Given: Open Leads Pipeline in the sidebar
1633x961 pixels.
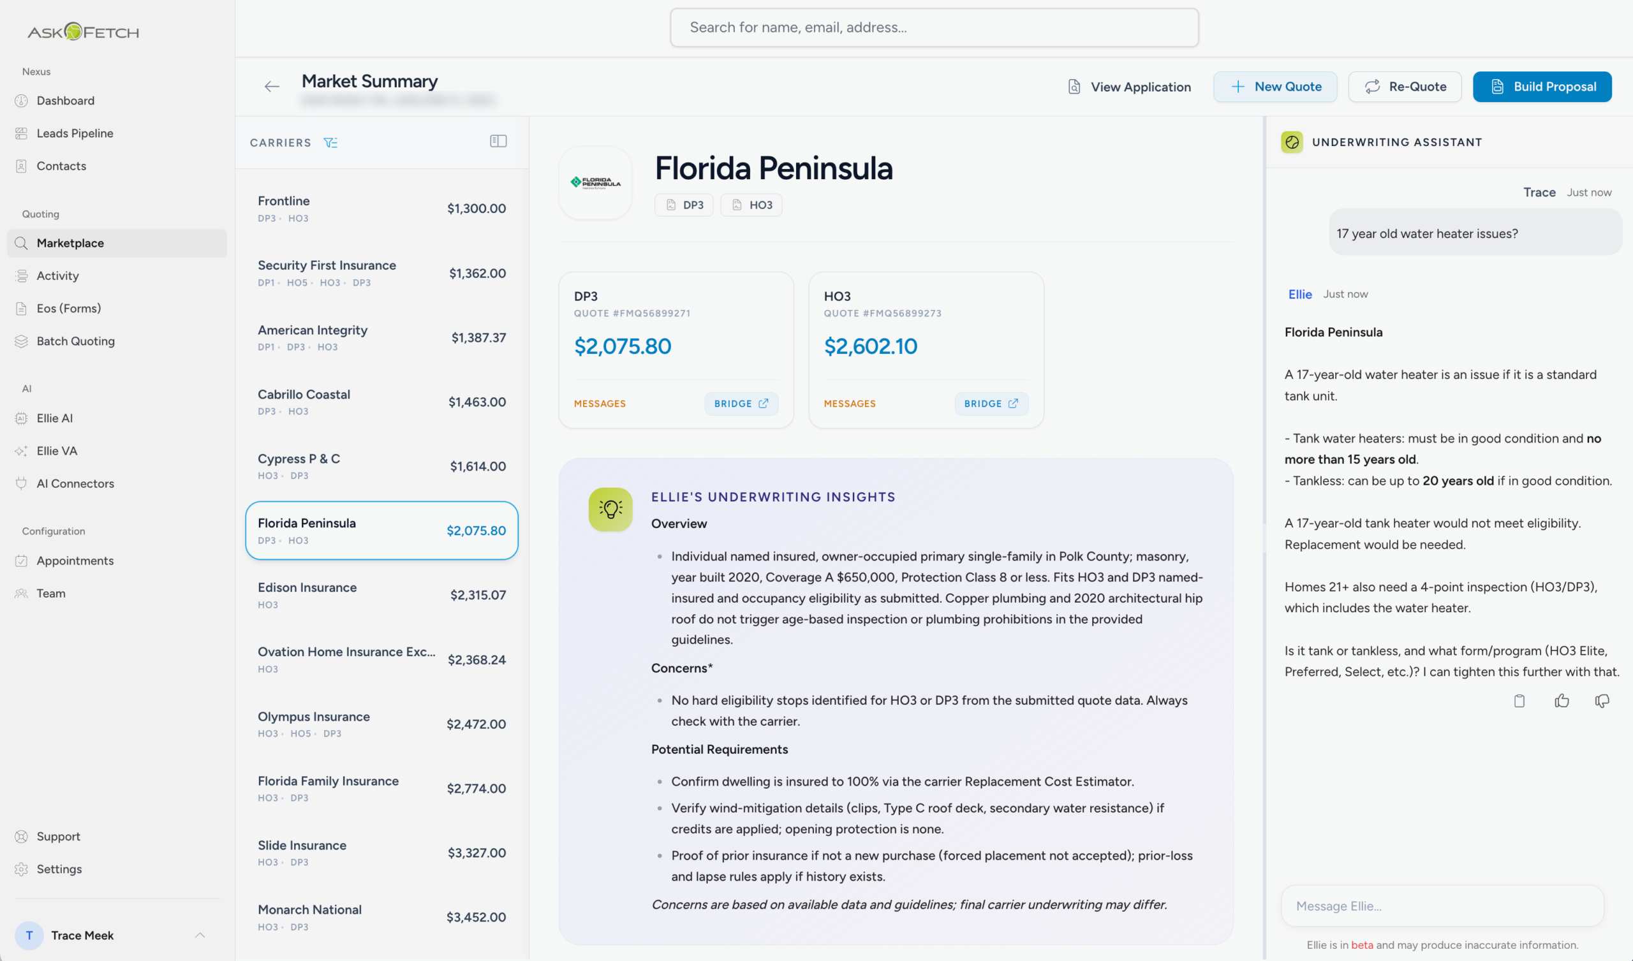Looking at the screenshot, I should (117, 133).
